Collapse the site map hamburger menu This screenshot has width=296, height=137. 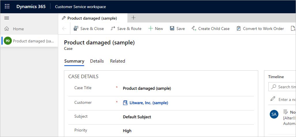pos(7,18)
